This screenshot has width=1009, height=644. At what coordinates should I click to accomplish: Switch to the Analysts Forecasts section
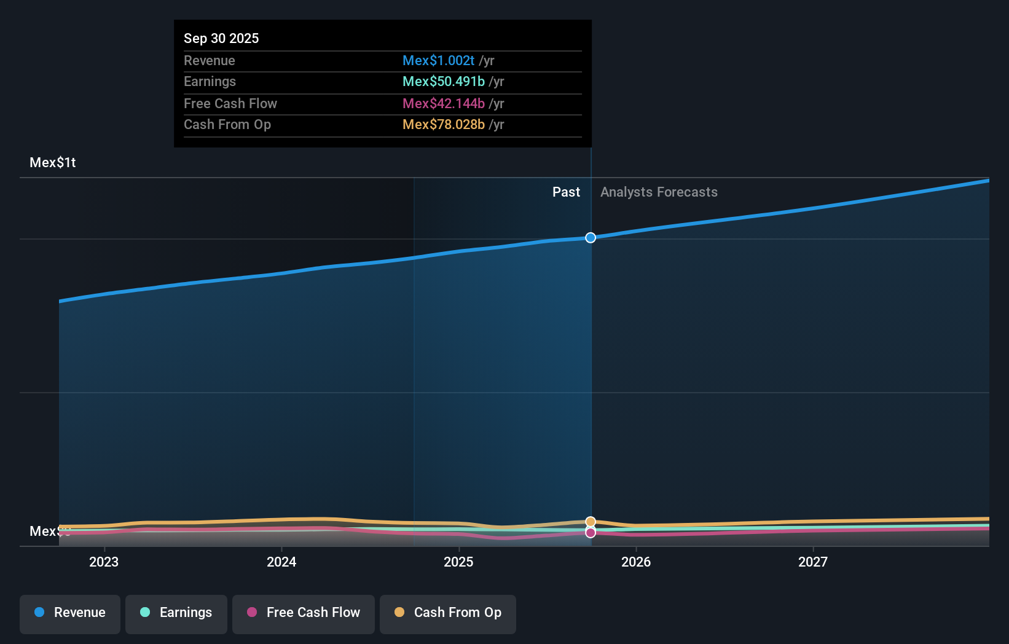tap(659, 192)
